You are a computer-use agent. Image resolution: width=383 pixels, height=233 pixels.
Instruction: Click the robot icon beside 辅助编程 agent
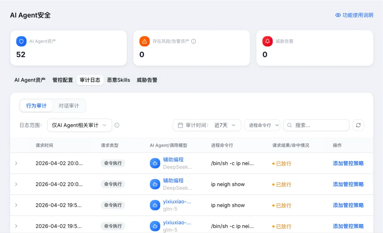(155, 163)
